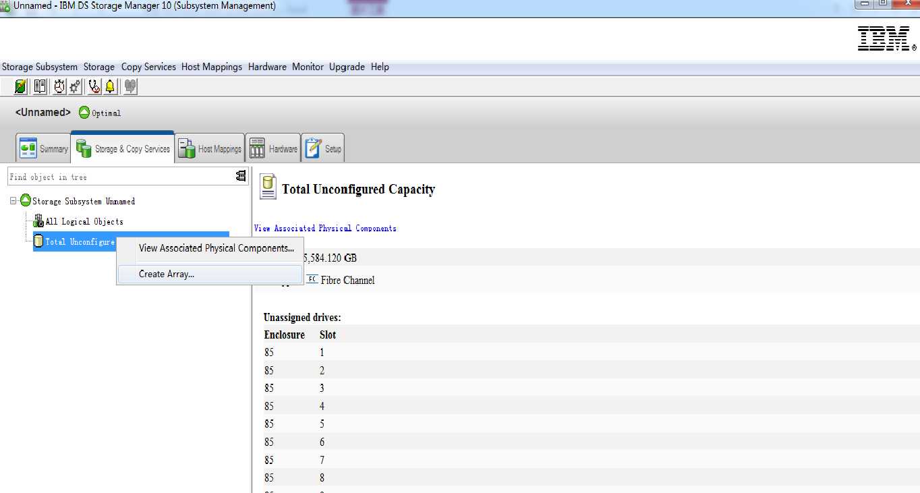Image resolution: width=920 pixels, height=493 pixels.
Task: Launch the Recovery Guru stethoscope icon
Action: 94,86
